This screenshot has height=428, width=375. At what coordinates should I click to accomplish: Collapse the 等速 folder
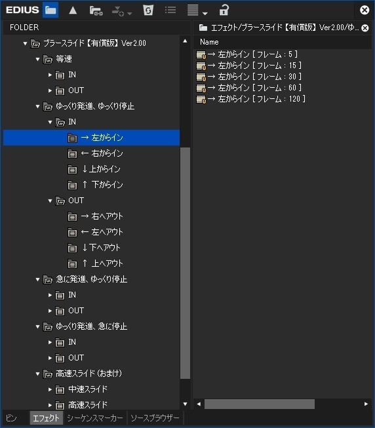37,59
